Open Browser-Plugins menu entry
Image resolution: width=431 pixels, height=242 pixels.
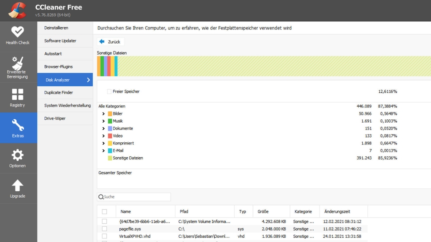[x=65, y=66]
